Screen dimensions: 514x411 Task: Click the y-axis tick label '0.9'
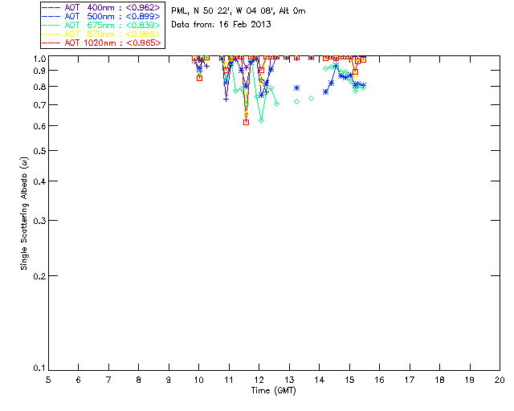coord(39,71)
